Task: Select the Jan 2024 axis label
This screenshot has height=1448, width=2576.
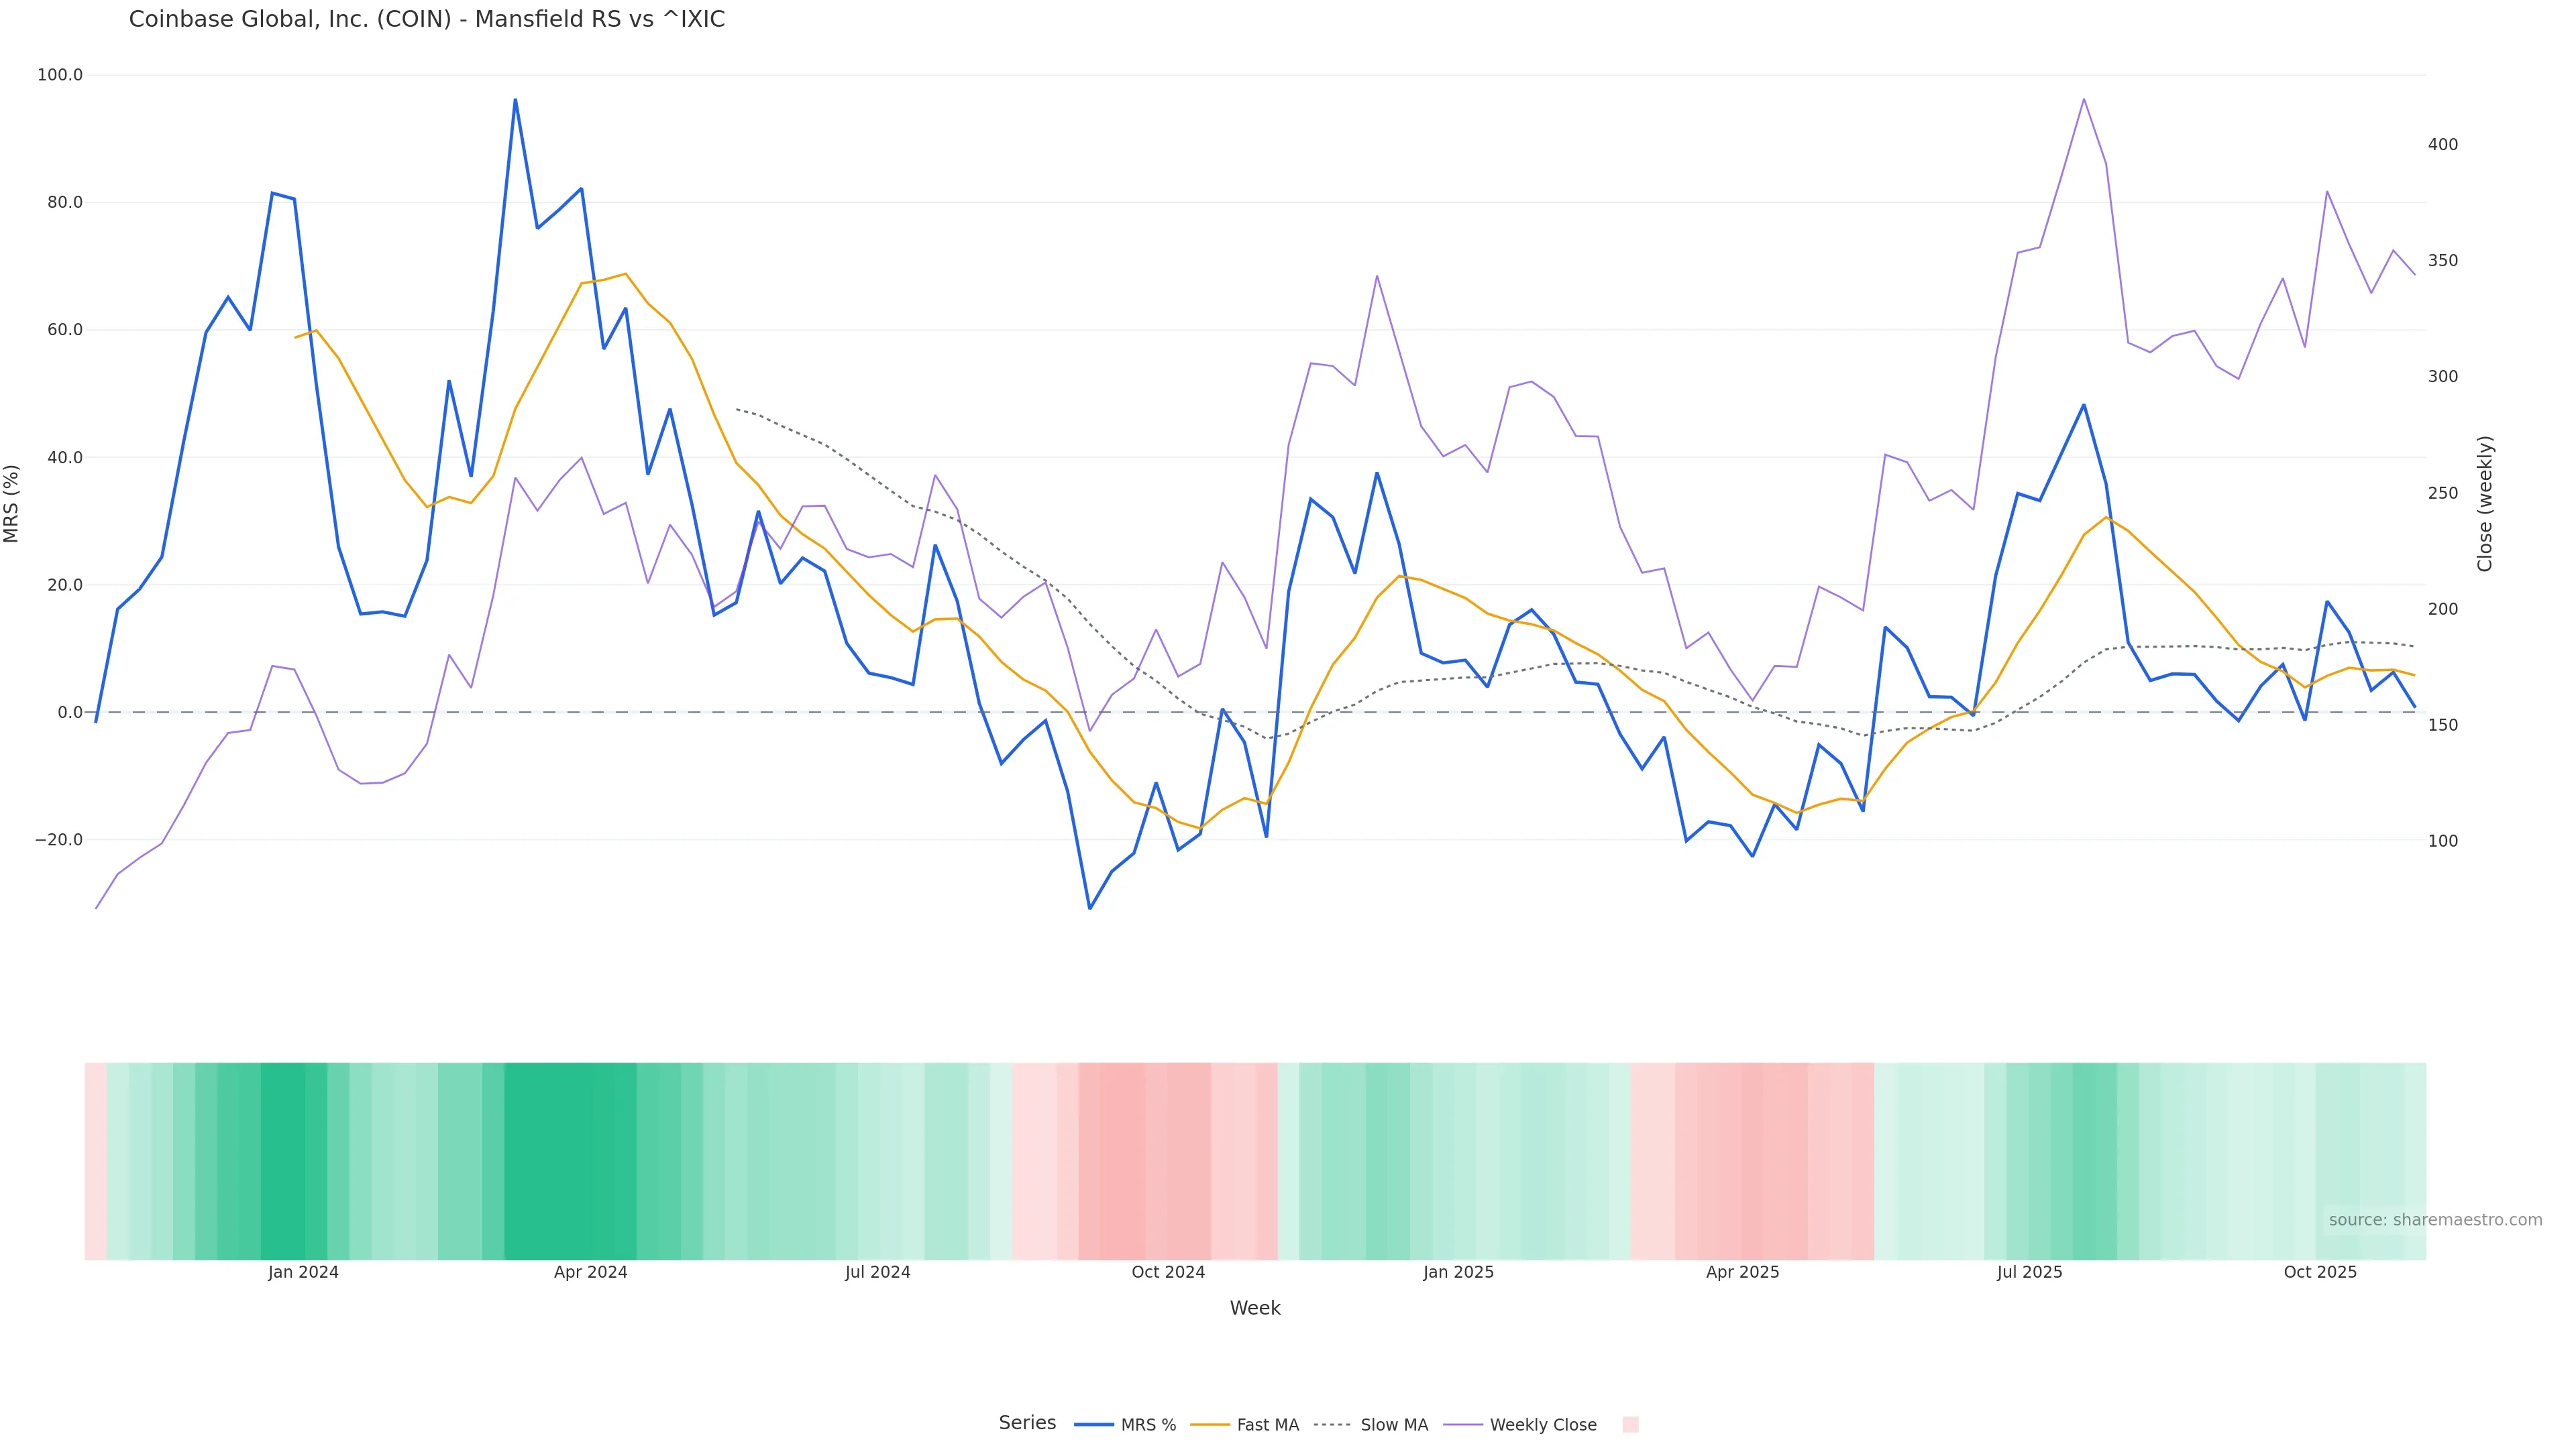Action: pos(303,1272)
